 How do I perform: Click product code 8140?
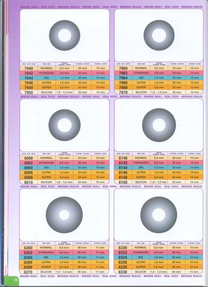tap(123, 158)
